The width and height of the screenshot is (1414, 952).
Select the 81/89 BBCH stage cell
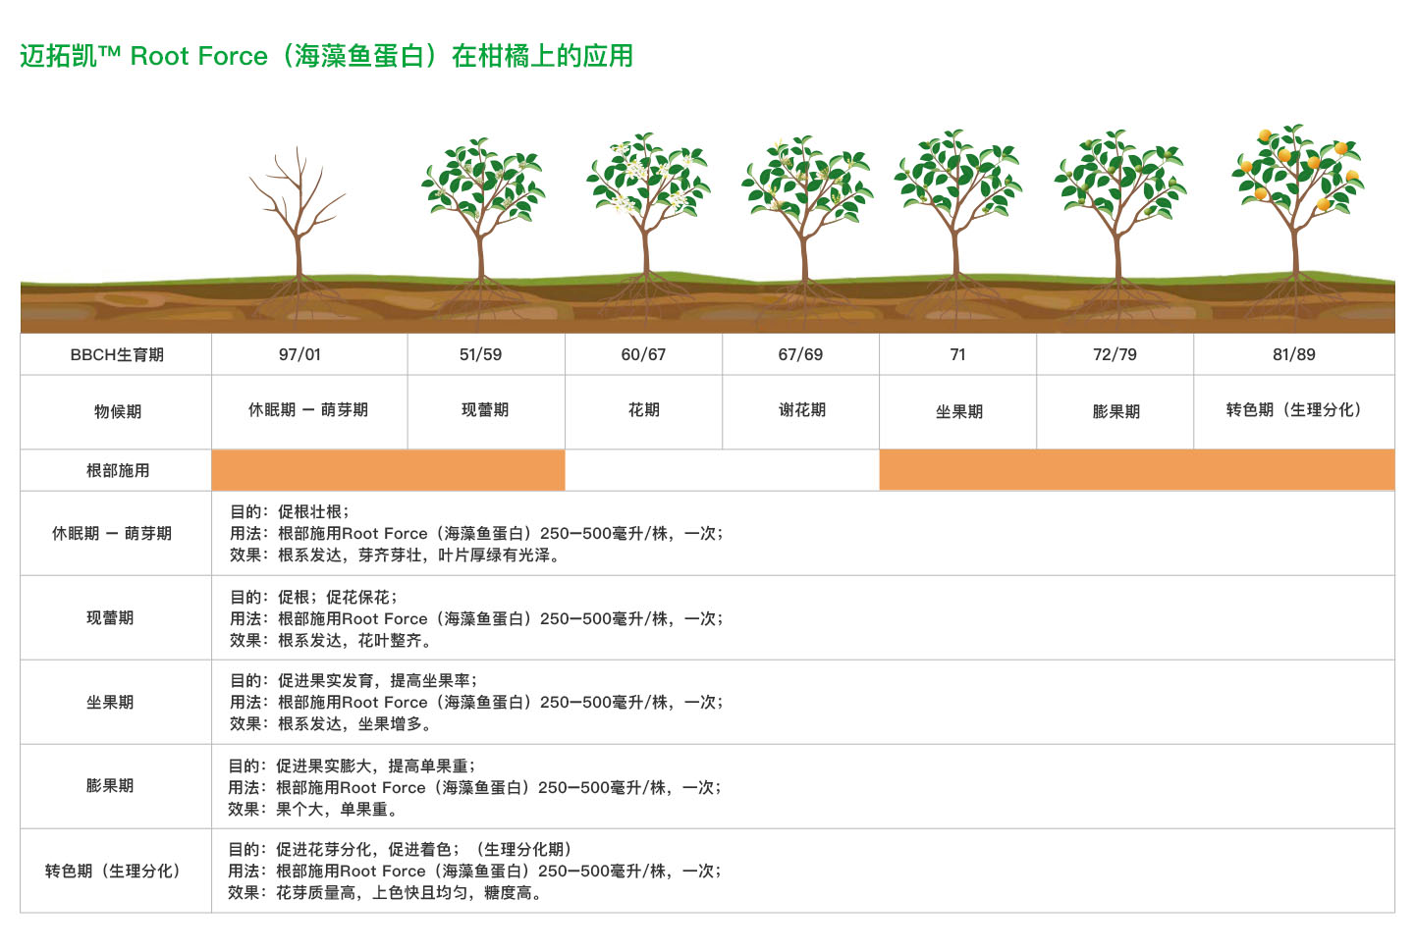click(1293, 354)
